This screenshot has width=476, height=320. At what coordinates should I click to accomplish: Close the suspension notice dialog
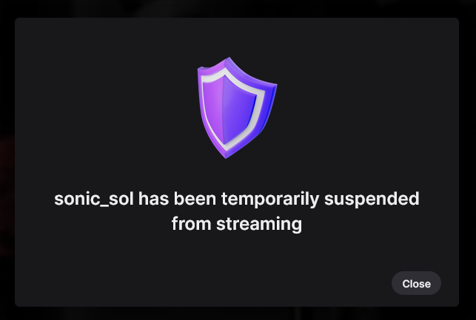click(x=416, y=283)
